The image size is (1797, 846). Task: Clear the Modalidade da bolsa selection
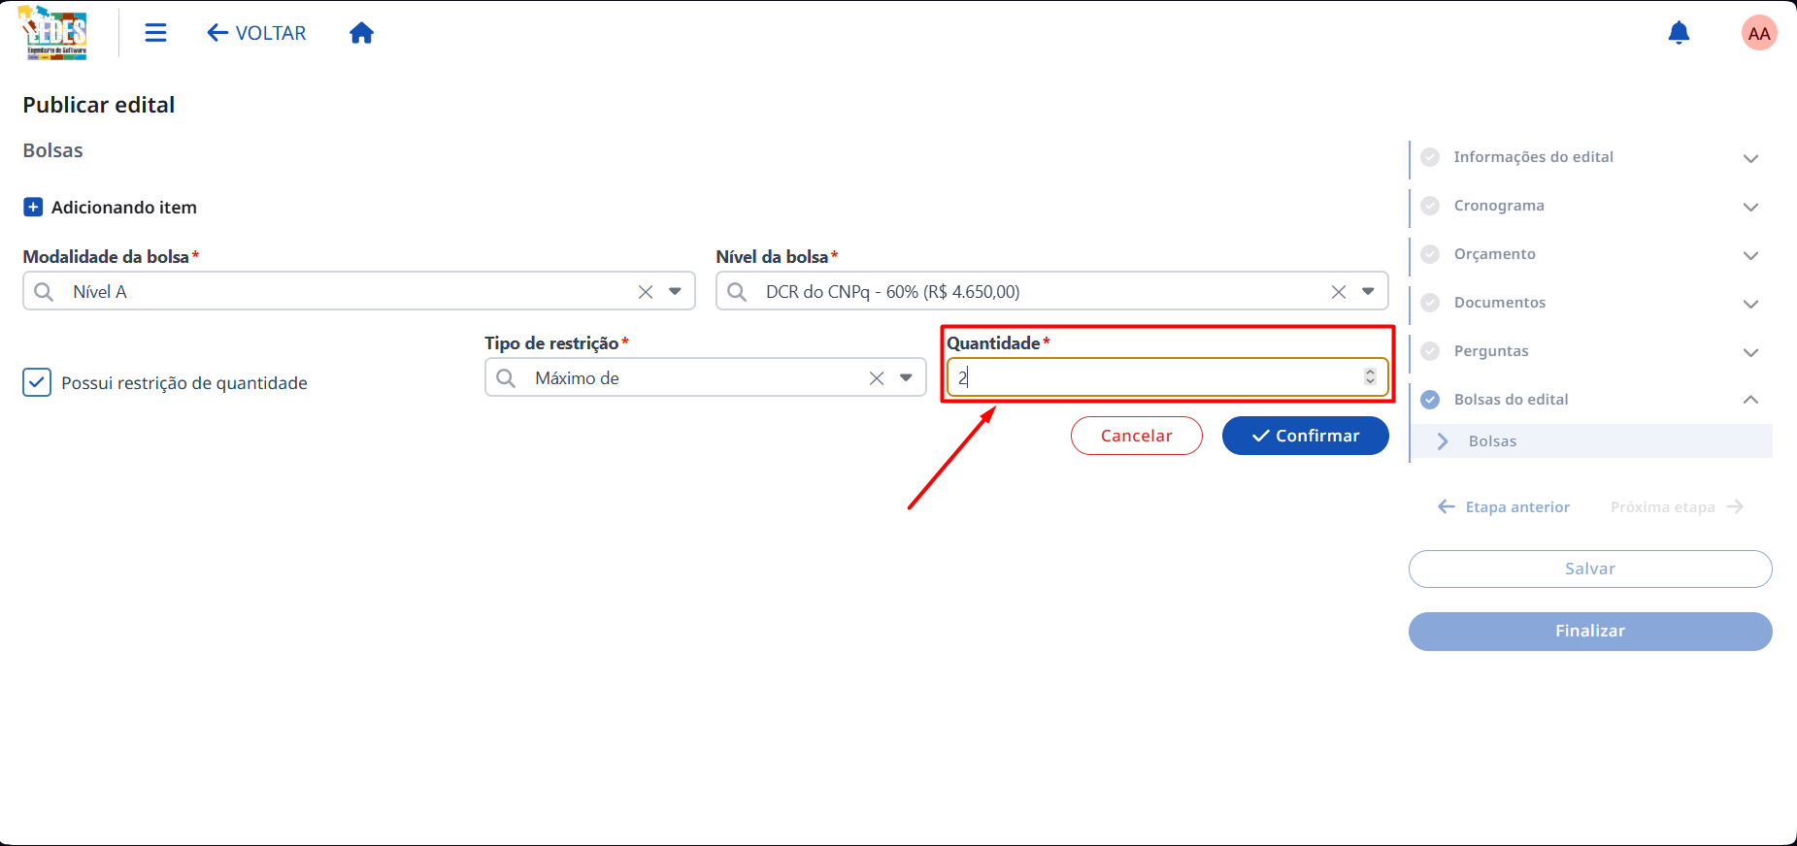tap(646, 292)
